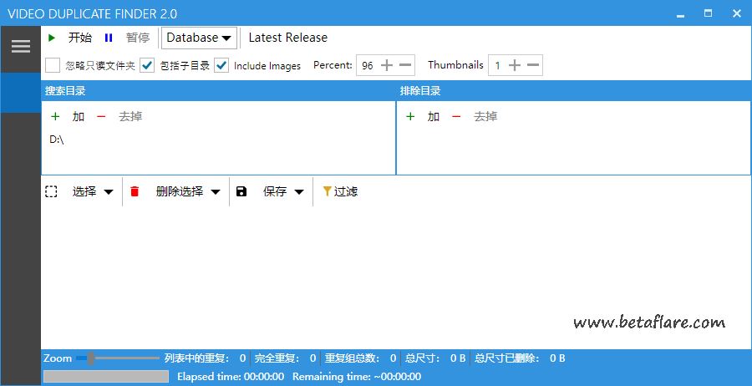Image resolution: width=752 pixels, height=386 pixels.
Task: Click the floppy disk save icon
Action: coord(241,191)
